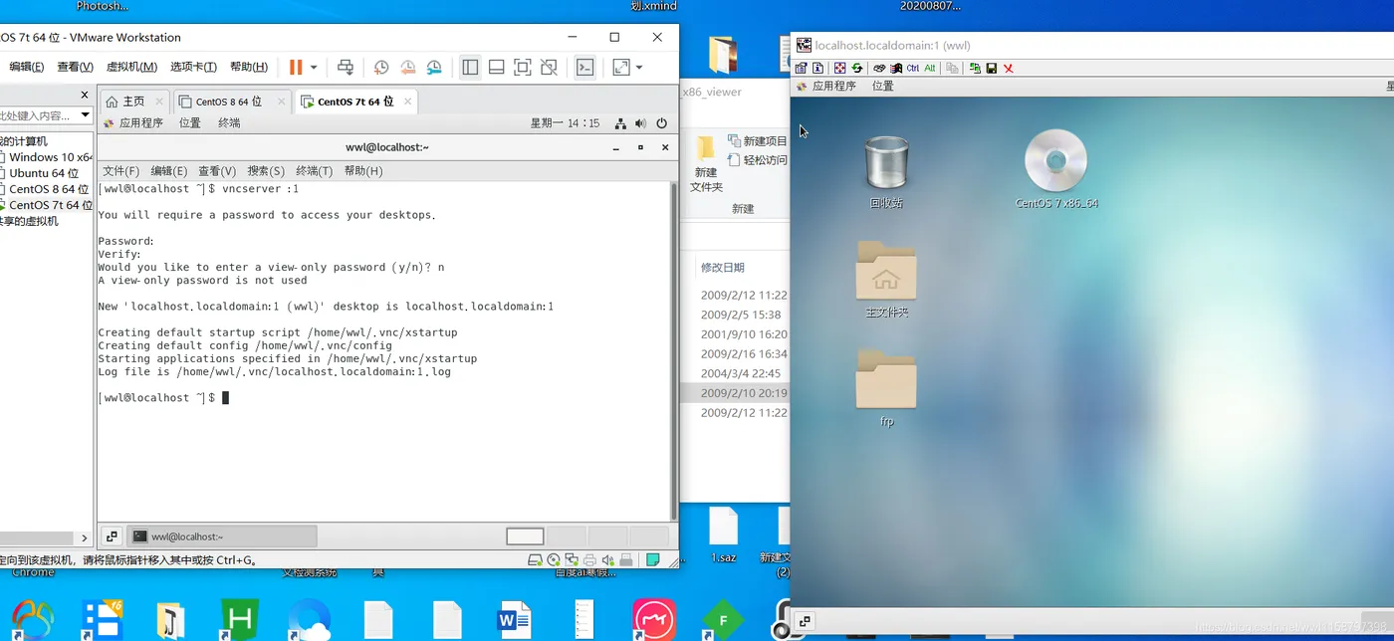The height and width of the screenshot is (641, 1394).
Task: Close the CentOS 7t 64 位 tab
Action: tap(407, 102)
